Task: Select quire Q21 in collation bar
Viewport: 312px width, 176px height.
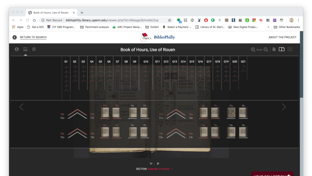Action: pyautogui.click(x=243, y=62)
